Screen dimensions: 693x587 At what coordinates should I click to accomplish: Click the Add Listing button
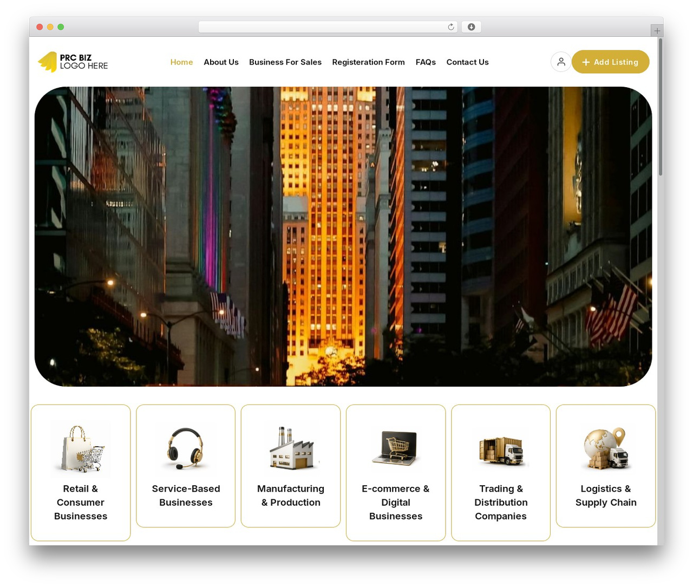coord(611,62)
